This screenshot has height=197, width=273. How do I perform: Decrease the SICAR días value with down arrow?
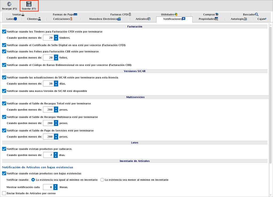56,85
